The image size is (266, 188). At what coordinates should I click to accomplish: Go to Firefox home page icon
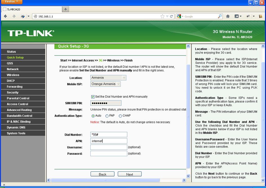coord(228,16)
